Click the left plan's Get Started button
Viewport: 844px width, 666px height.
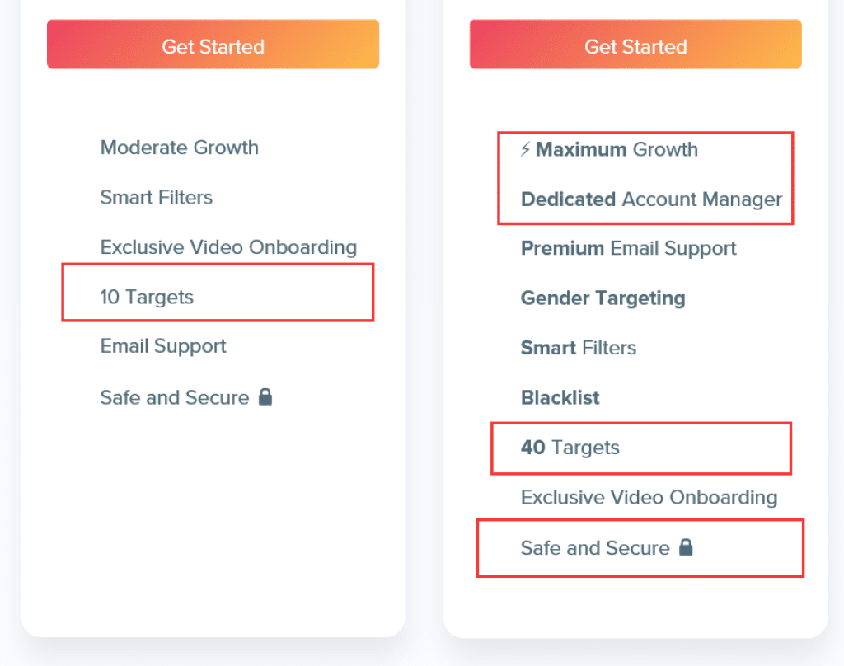click(x=213, y=45)
